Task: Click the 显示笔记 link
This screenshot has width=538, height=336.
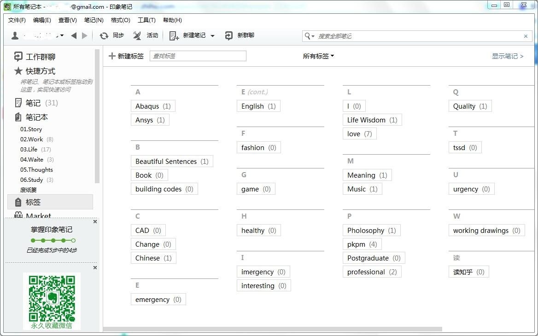Action: click(507, 56)
